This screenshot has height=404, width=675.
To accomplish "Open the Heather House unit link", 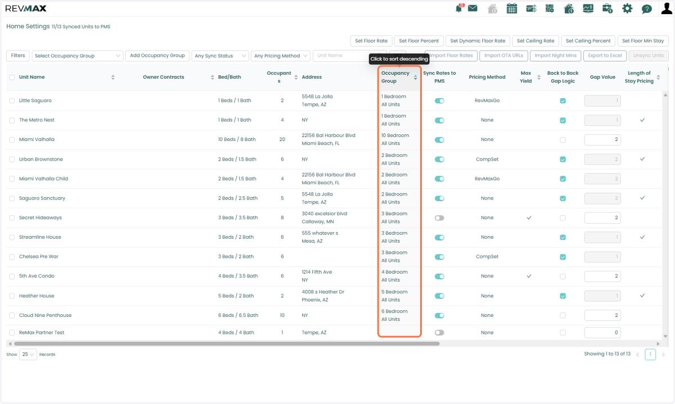I will (37, 296).
